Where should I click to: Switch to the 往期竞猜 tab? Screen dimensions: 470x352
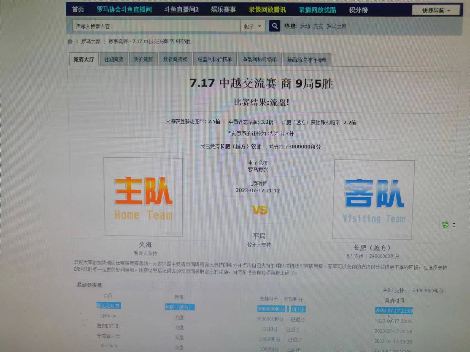[114, 59]
